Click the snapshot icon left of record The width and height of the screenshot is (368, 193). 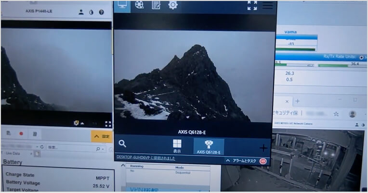[x=9, y=133]
